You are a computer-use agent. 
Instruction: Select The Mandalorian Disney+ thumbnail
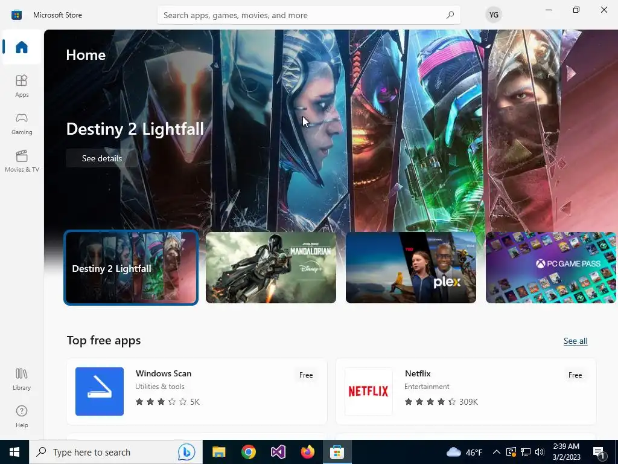271,268
